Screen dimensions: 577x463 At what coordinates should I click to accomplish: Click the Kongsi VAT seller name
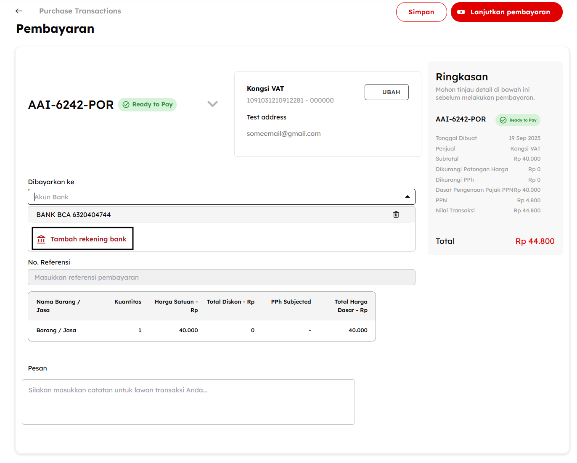265,89
